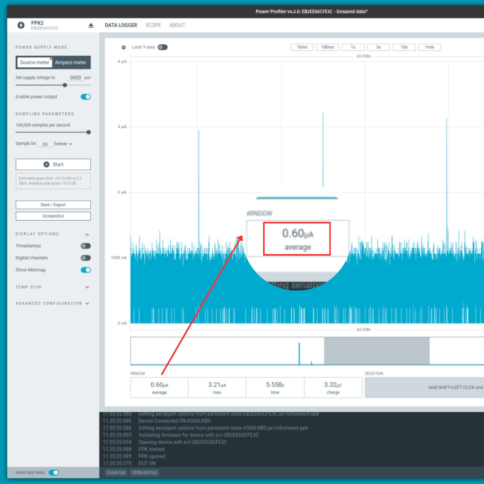The width and height of the screenshot is (484, 484).
Task: Switch to the DATA LOGGER tab
Action: [121, 25]
